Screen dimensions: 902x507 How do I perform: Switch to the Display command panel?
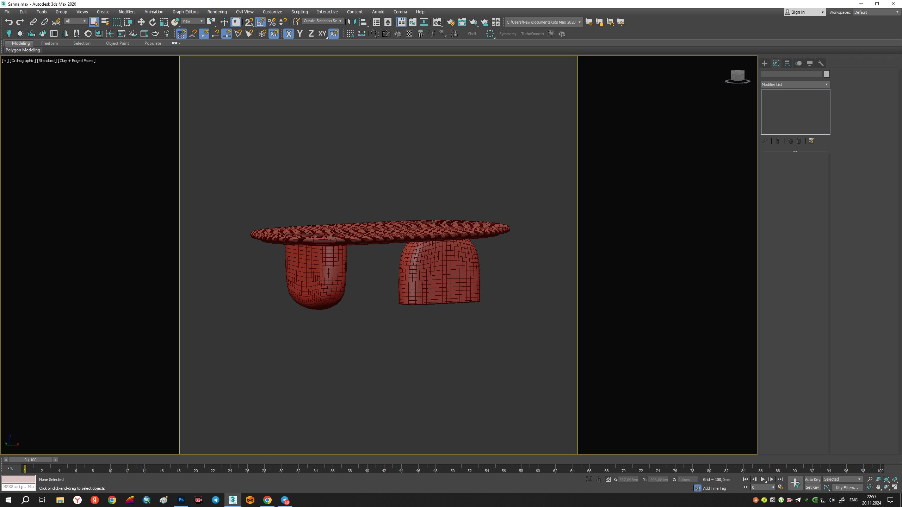point(810,63)
